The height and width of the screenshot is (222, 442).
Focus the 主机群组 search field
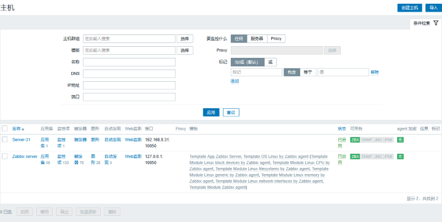[x=129, y=39]
